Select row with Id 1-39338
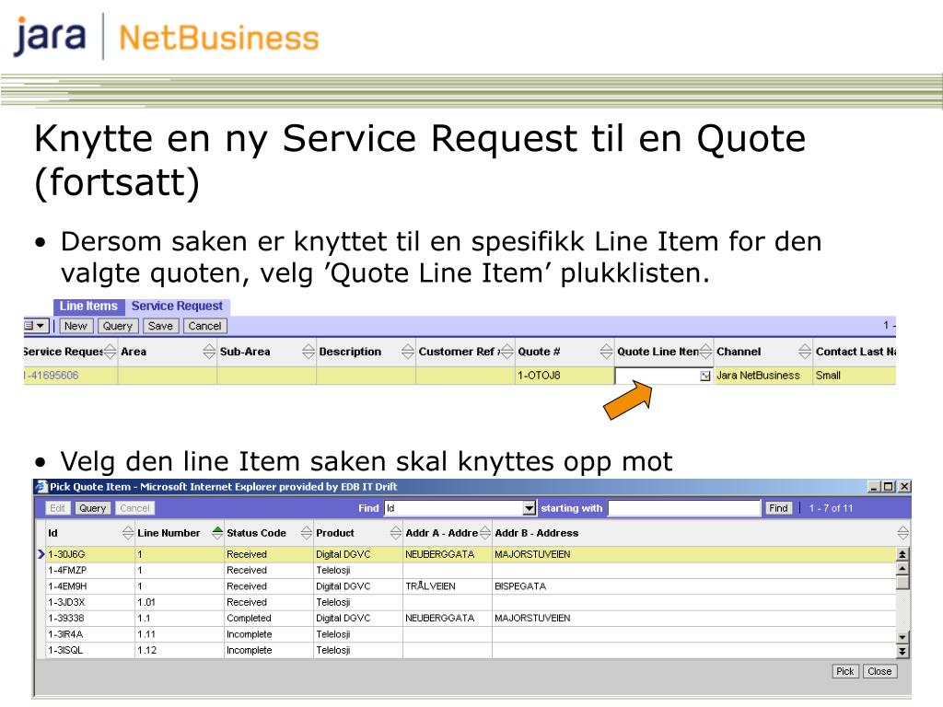Image resolution: width=943 pixels, height=707 pixels. (x=471, y=618)
